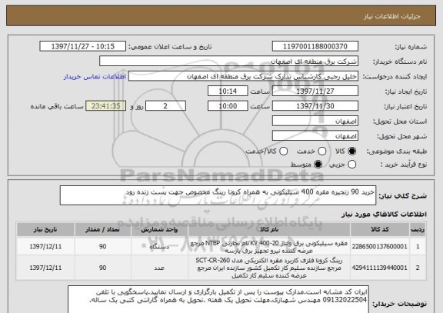Select table row with code 2286500137600001
The height and width of the screenshot is (313, 443).
221,247
